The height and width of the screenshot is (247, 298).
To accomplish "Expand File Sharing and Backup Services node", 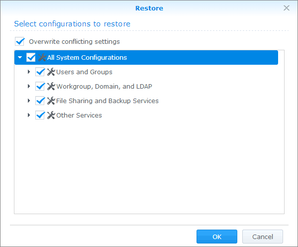I will [x=29, y=101].
